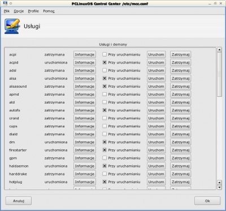
Task: Click Zatrzymaj for apmd service
Action: 181,94
